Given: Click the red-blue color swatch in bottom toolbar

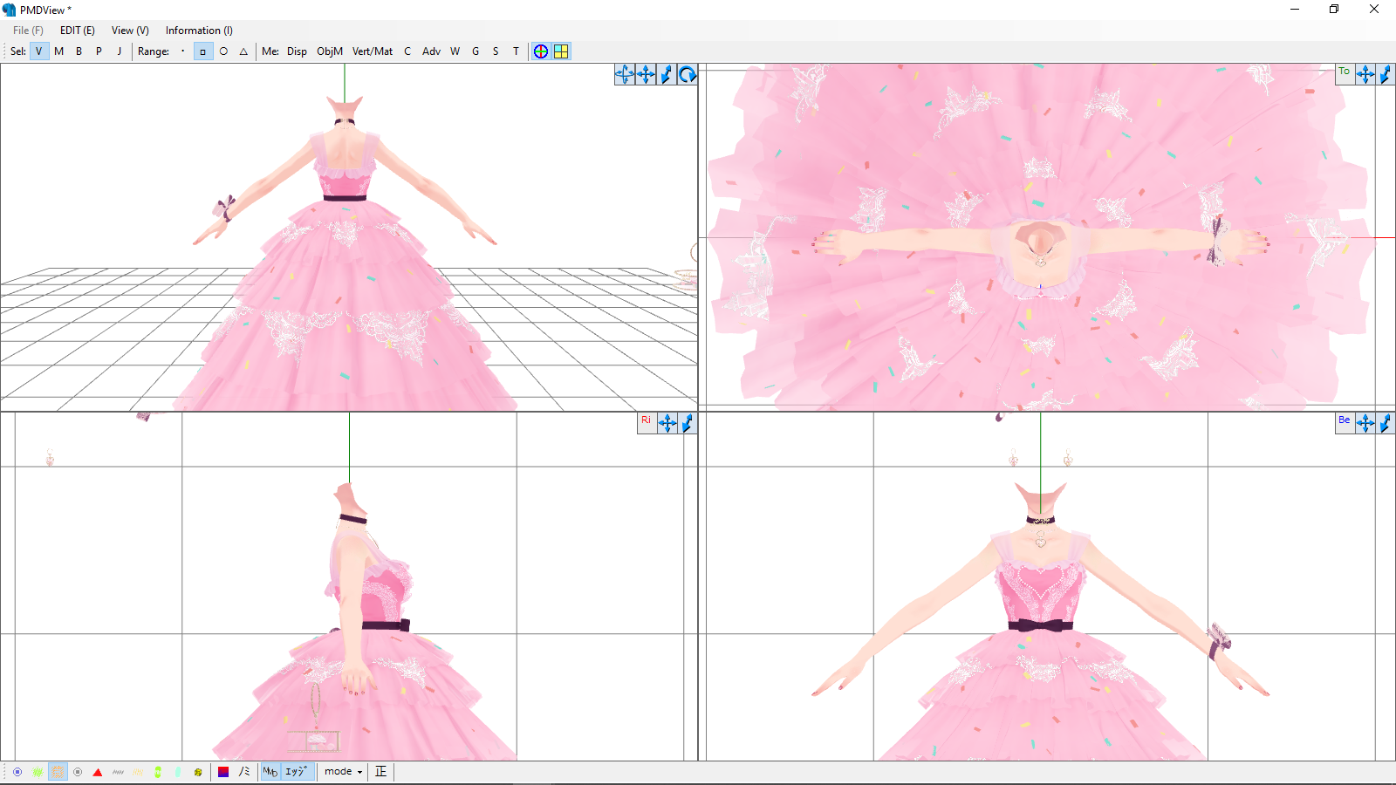Looking at the screenshot, I should pos(223,771).
